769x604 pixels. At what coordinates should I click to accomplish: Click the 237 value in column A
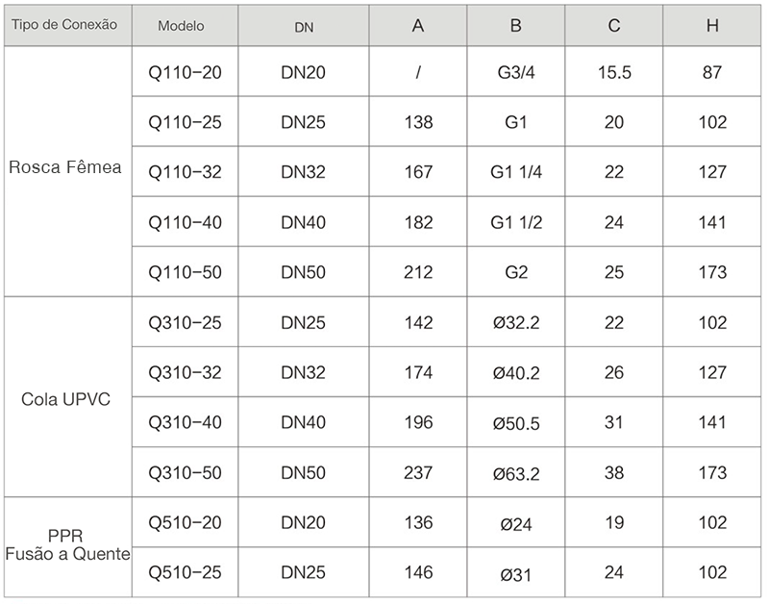pos(418,471)
